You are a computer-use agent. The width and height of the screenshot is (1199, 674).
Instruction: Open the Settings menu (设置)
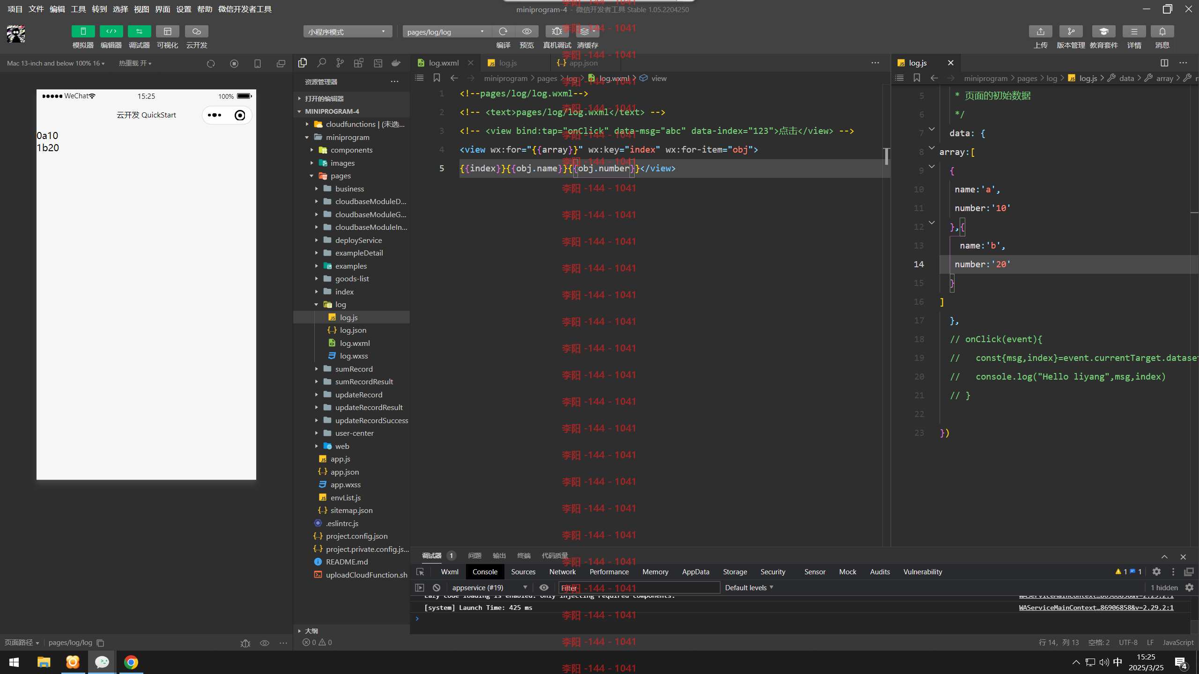pos(184,9)
